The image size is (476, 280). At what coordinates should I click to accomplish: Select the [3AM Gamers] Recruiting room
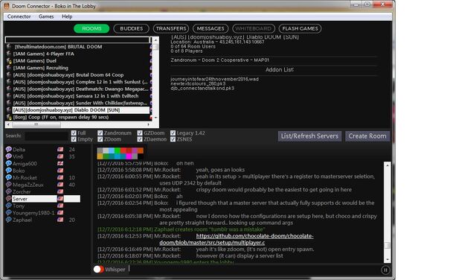[41, 68]
